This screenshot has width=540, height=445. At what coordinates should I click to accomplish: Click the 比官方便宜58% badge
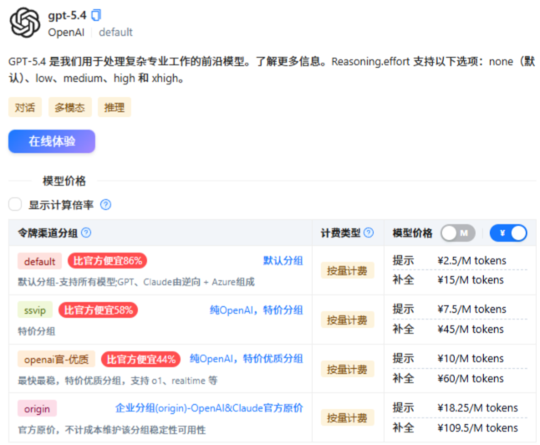pos(98,310)
